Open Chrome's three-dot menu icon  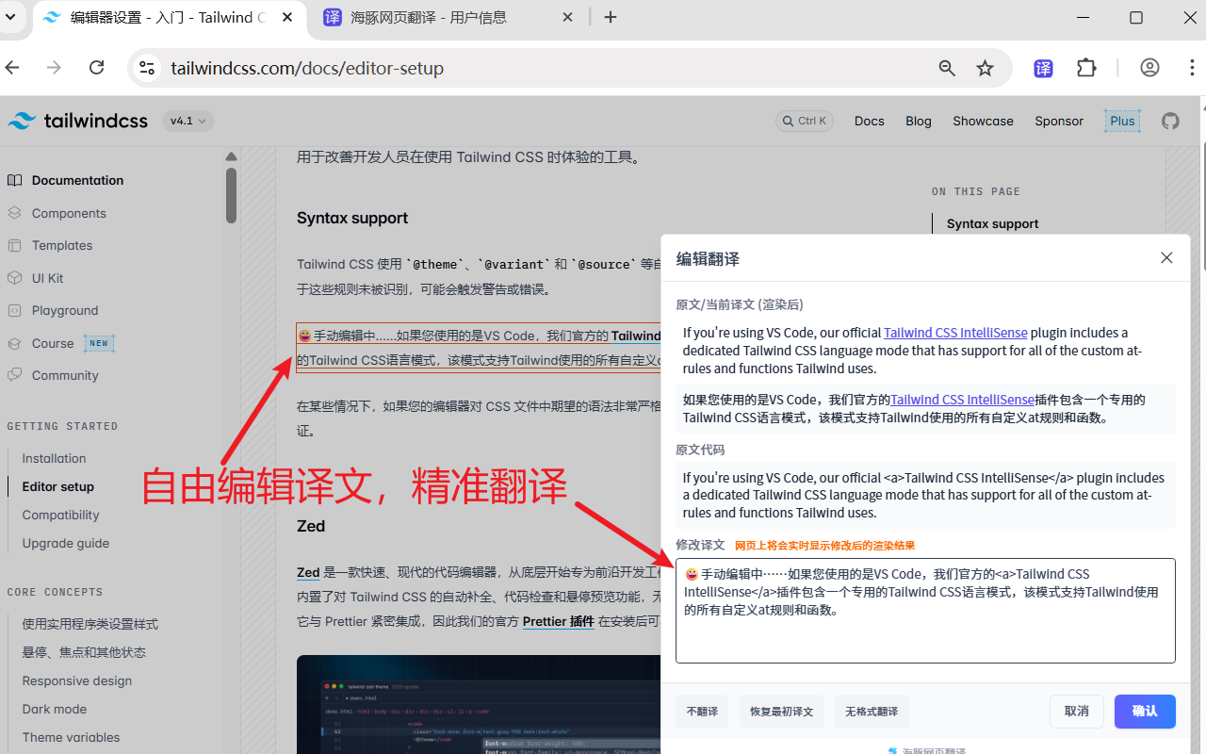pyautogui.click(x=1193, y=68)
